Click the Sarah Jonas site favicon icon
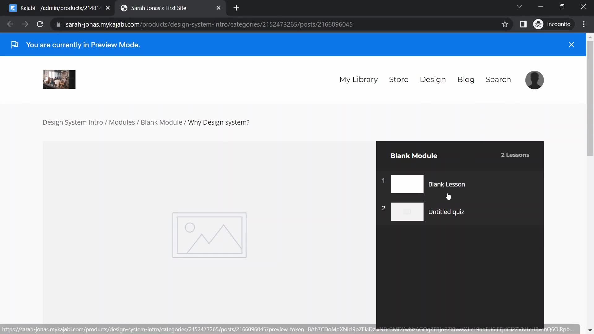 click(124, 8)
